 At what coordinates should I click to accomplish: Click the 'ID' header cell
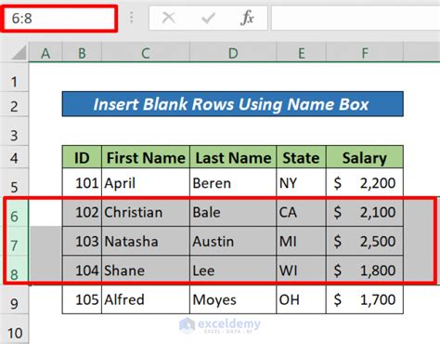pos(82,157)
